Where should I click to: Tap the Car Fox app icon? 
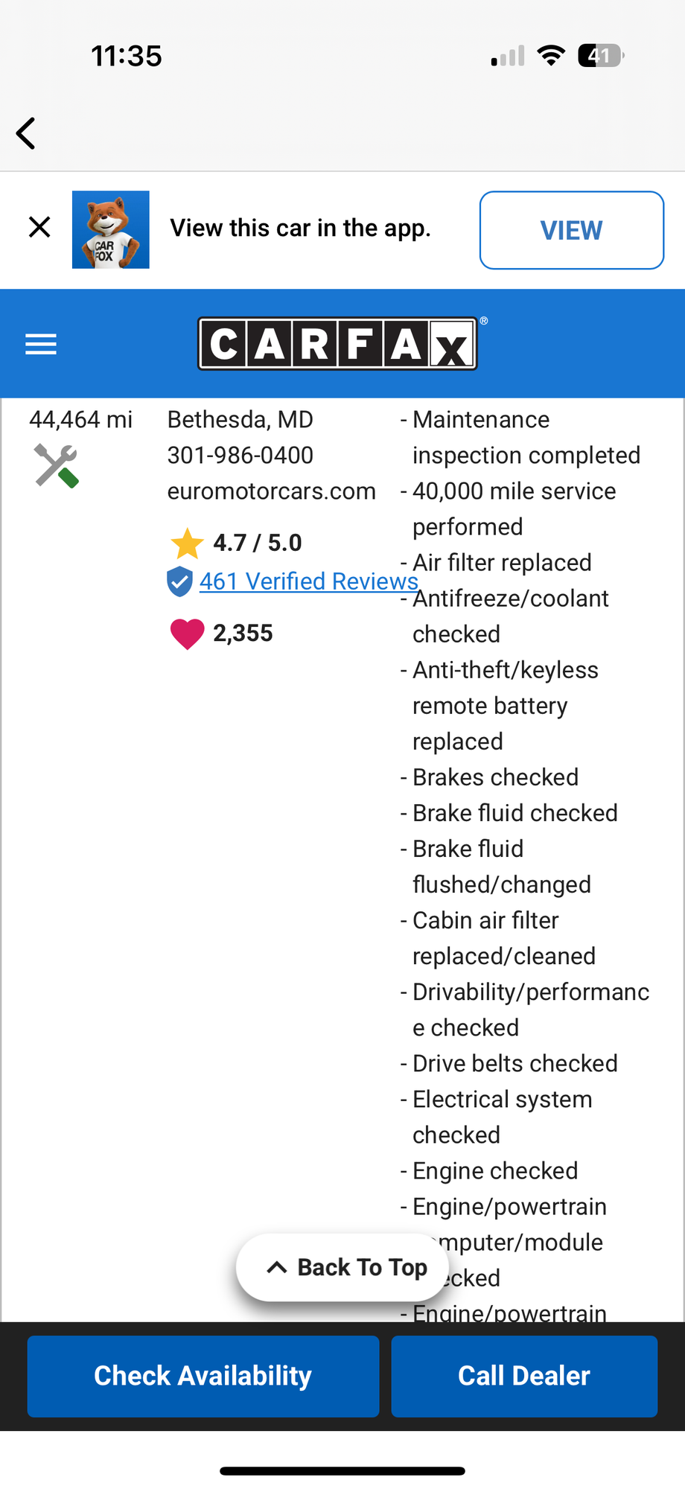pos(111,229)
